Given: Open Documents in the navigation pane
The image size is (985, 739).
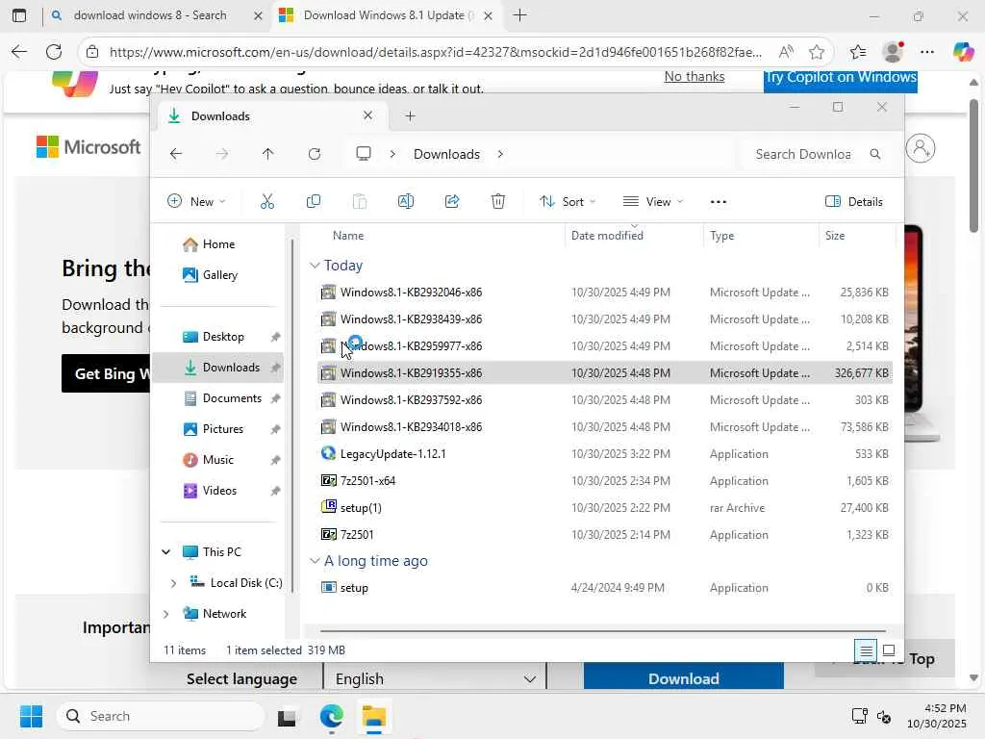Looking at the screenshot, I should click(x=223, y=398).
